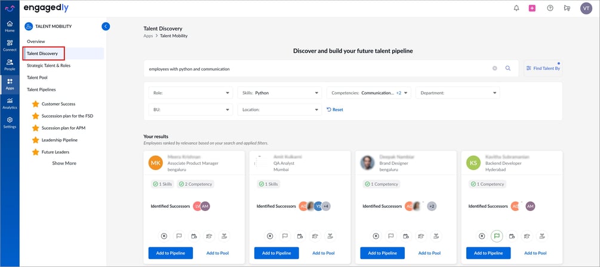Clear the search query with the X icon

point(494,68)
